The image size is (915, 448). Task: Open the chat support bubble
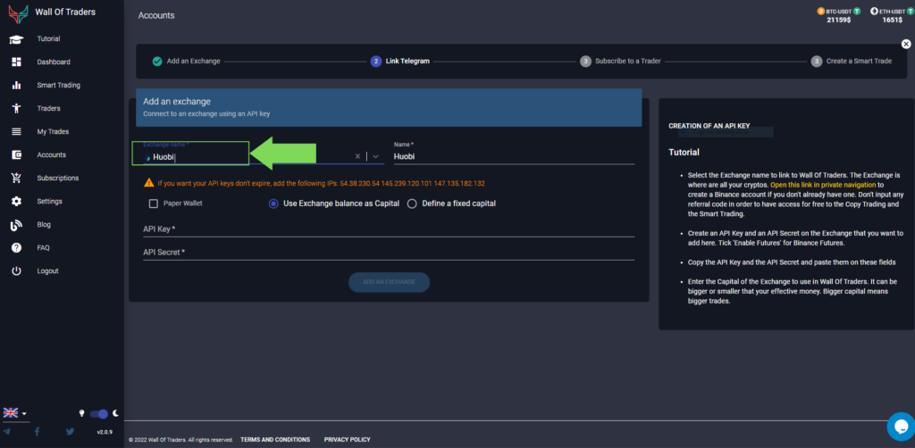[x=901, y=427]
